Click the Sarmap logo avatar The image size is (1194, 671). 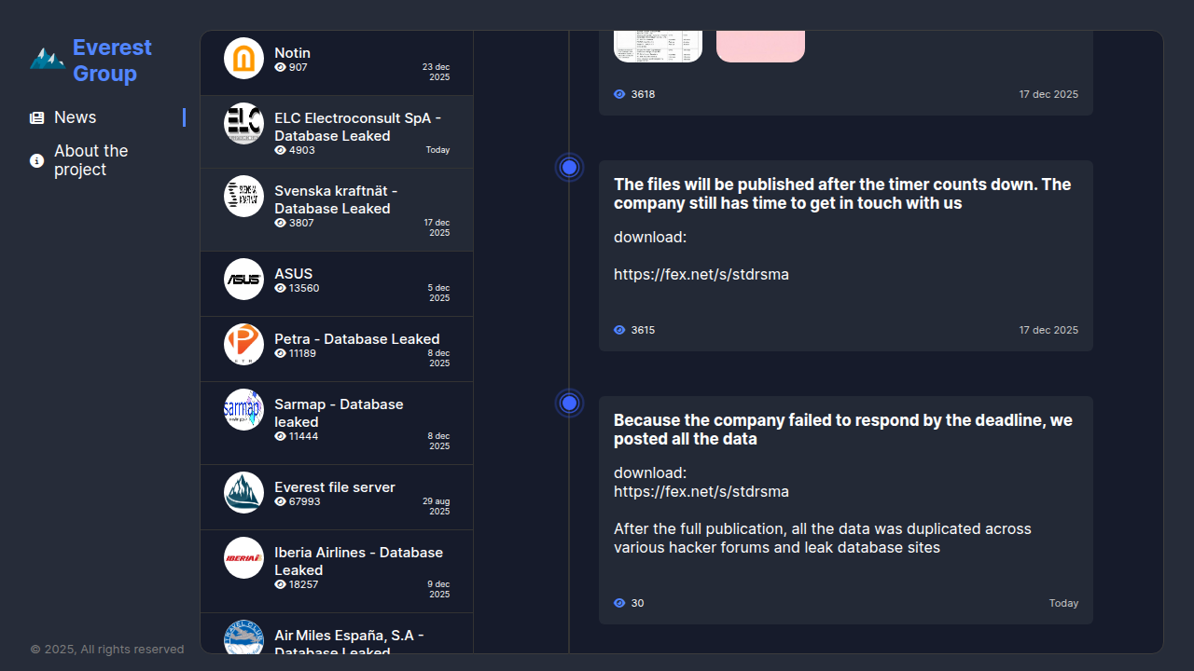click(x=244, y=410)
